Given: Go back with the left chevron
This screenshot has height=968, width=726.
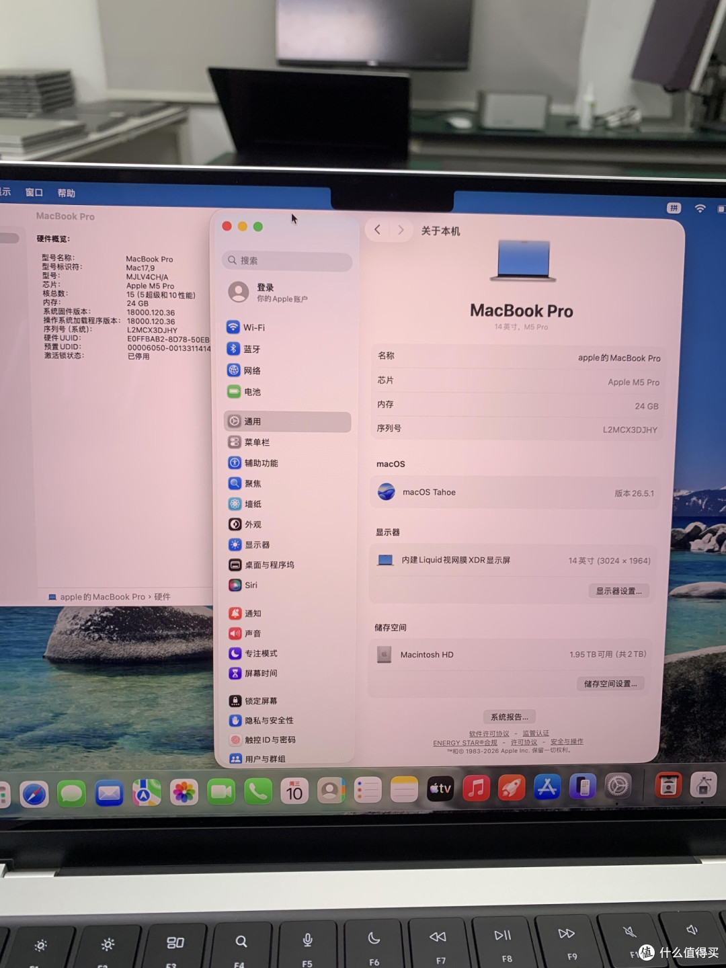Looking at the screenshot, I should tap(377, 230).
